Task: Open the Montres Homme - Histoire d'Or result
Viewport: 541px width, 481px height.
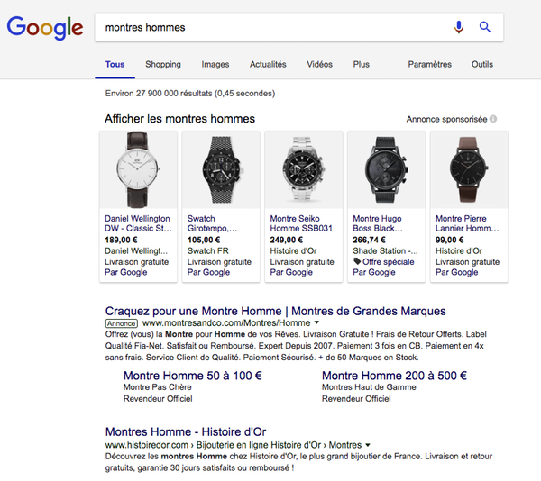Action: (186, 431)
